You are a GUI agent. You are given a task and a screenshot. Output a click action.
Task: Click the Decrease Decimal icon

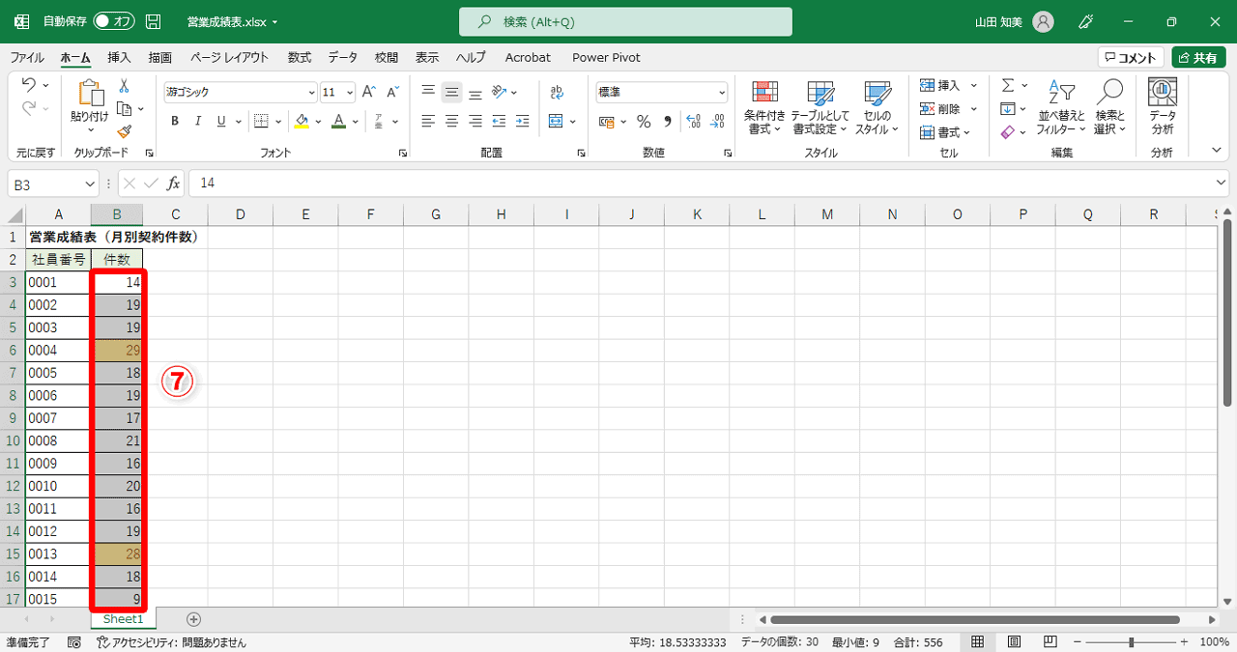click(x=717, y=122)
